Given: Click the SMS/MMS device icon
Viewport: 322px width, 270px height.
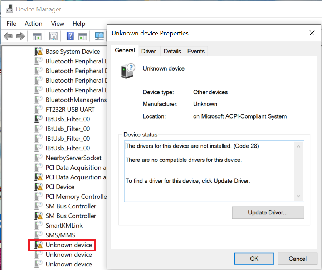Looking at the screenshot, I should 38,235.
